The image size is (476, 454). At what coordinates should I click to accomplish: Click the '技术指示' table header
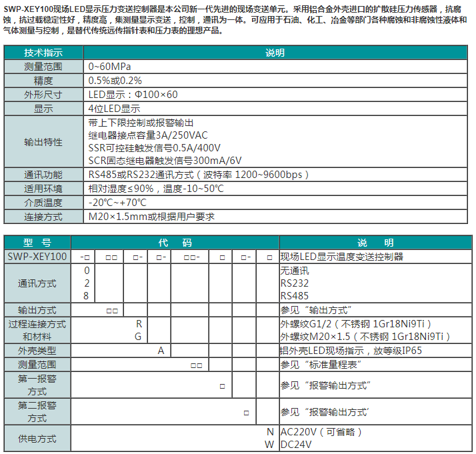(x=43, y=53)
